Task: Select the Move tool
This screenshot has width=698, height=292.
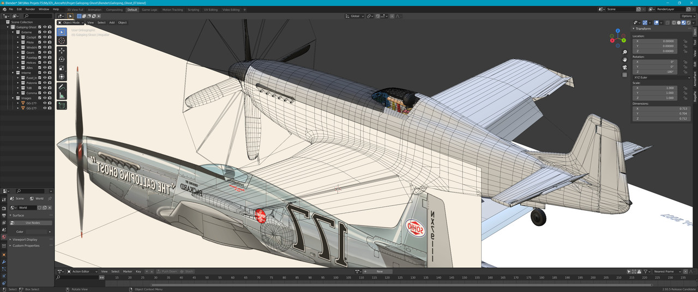Action: (62, 51)
